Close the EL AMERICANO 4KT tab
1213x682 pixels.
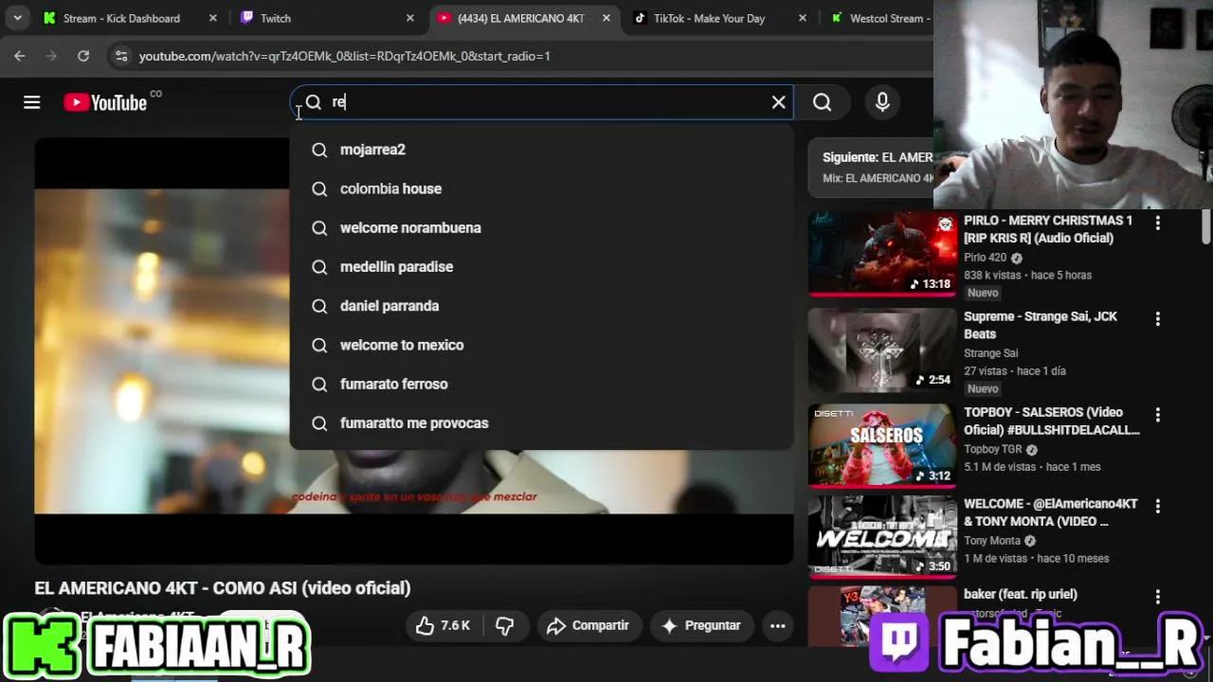(606, 18)
